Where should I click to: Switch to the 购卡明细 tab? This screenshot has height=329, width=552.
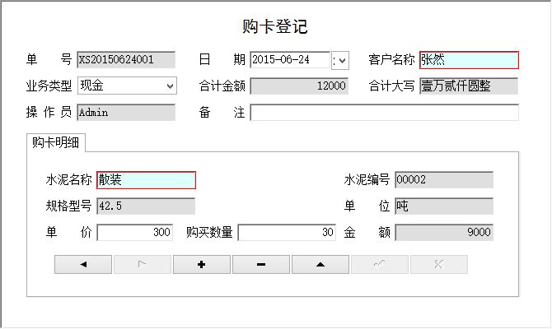[x=56, y=142]
